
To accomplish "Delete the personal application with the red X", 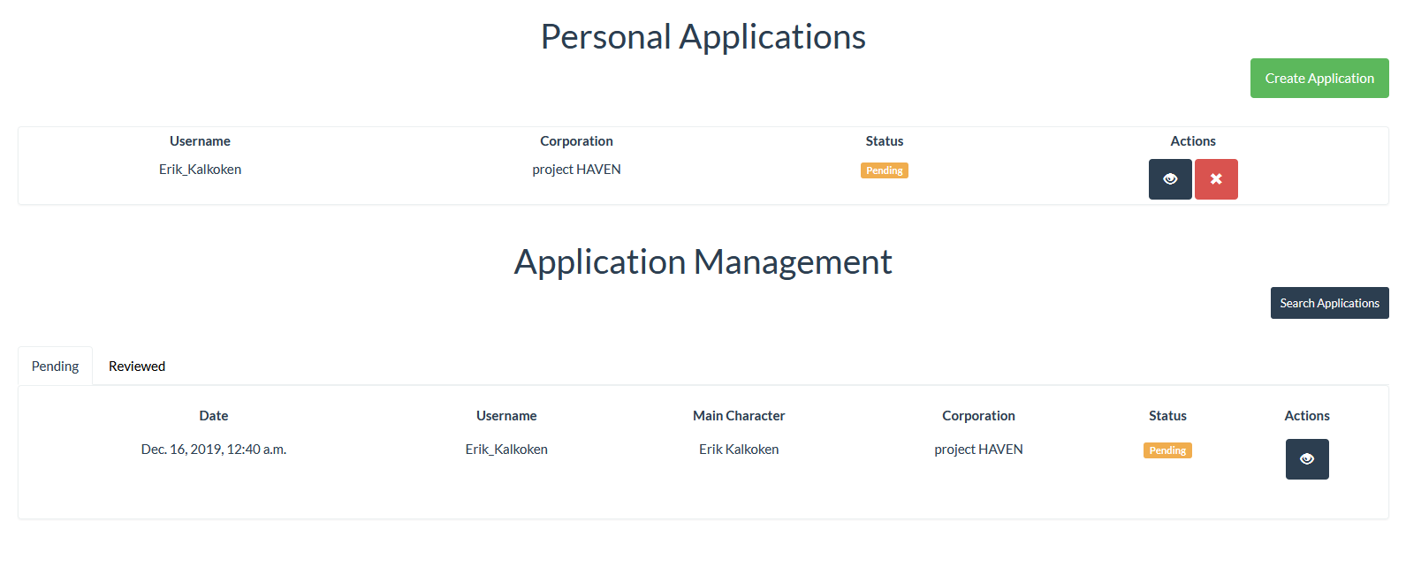I will 1216,179.
